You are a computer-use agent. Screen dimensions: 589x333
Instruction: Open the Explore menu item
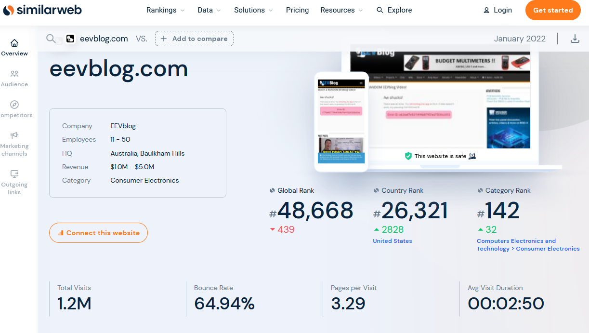click(394, 10)
